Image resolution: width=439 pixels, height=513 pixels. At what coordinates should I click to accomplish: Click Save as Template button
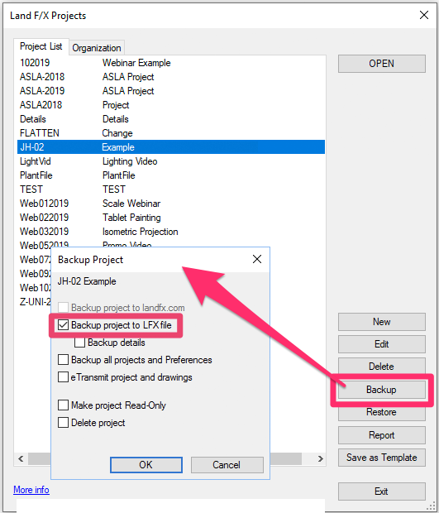(381, 458)
